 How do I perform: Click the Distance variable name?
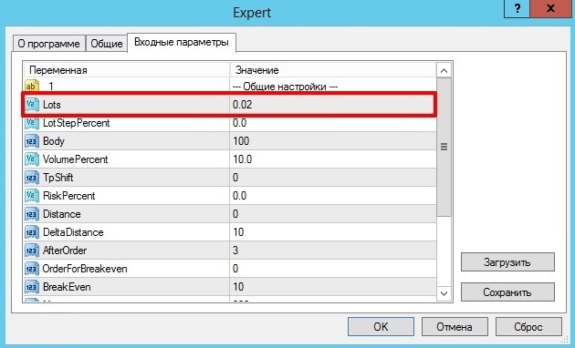coord(62,214)
